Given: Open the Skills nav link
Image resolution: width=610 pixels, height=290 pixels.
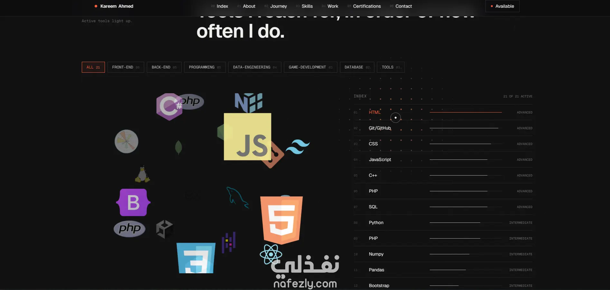Looking at the screenshot, I should [x=304, y=6].
